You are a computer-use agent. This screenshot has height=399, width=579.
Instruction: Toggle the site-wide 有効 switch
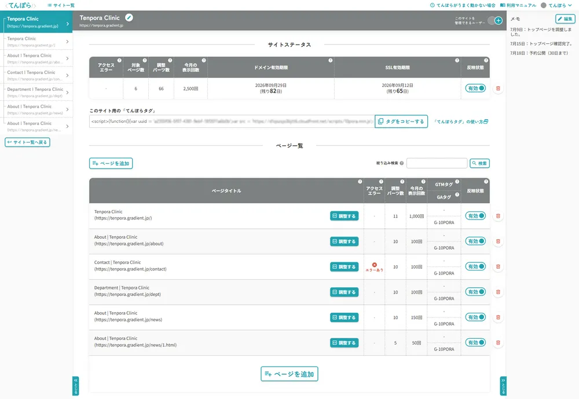[x=475, y=88]
